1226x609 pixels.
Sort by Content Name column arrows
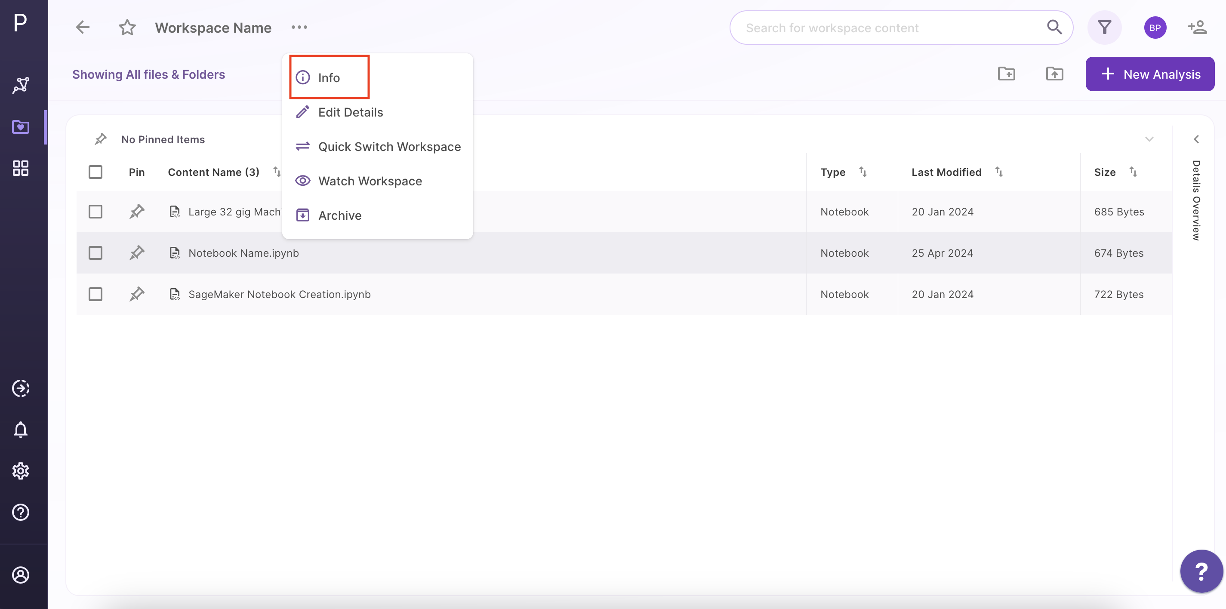(x=277, y=171)
